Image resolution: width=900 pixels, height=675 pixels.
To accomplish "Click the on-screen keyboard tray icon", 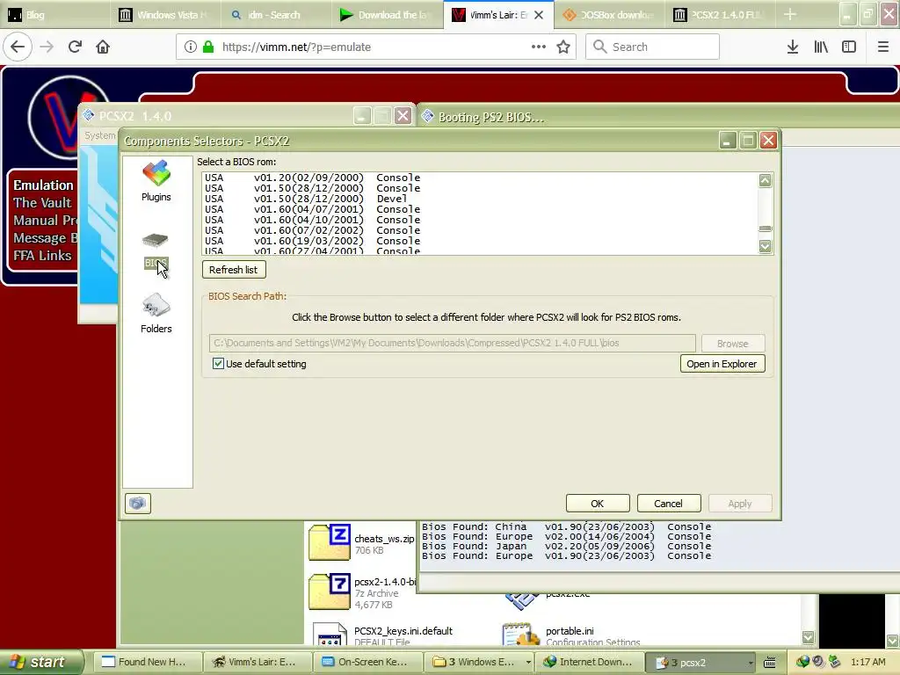I will tap(770, 662).
